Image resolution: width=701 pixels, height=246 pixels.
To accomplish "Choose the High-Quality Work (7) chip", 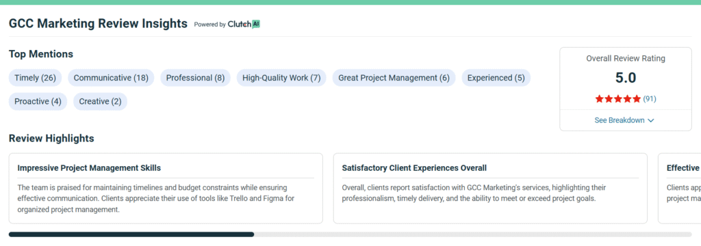I will [x=281, y=78].
